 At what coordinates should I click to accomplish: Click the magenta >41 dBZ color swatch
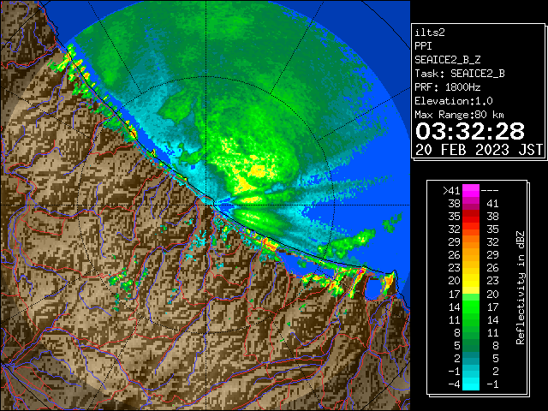pyautogui.click(x=471, y=190)
